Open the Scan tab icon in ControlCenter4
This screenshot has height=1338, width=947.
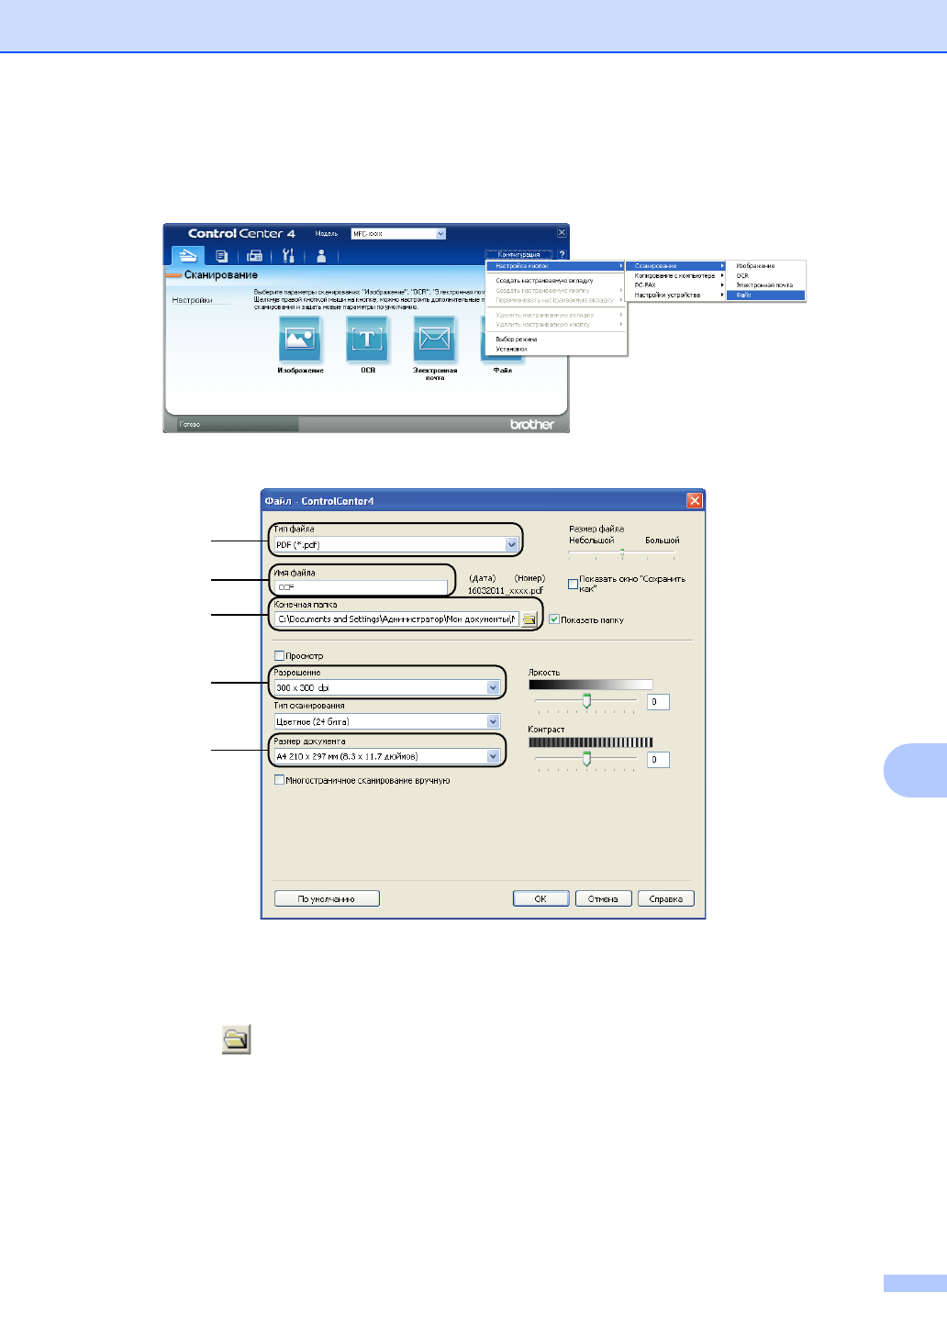pyautogui.click(x=188, y=256)
